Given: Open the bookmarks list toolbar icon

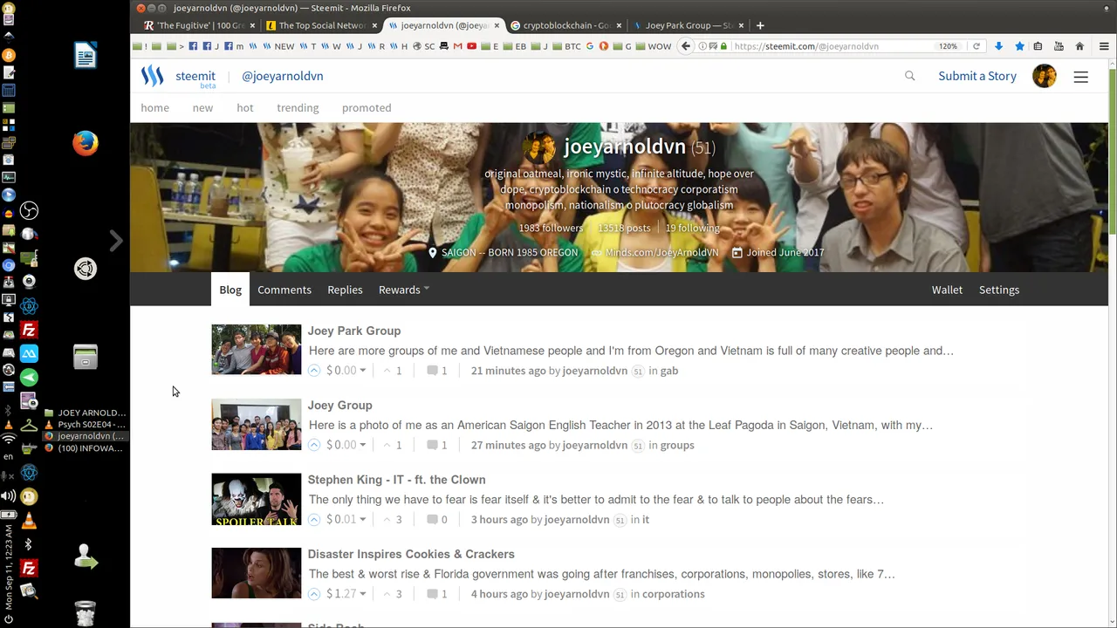Looking at the screenshot, I should coord(1038,46).
